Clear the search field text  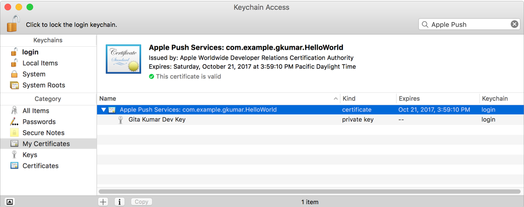[x=514, y=24]
